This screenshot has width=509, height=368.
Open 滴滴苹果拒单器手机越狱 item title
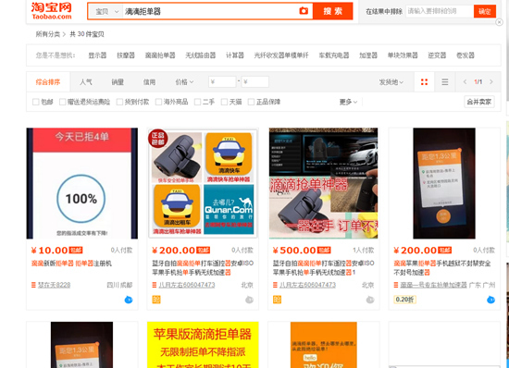point(441,268)
